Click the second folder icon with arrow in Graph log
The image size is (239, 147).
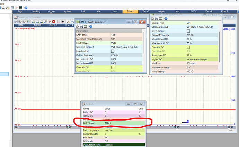(x=24, y=21)
